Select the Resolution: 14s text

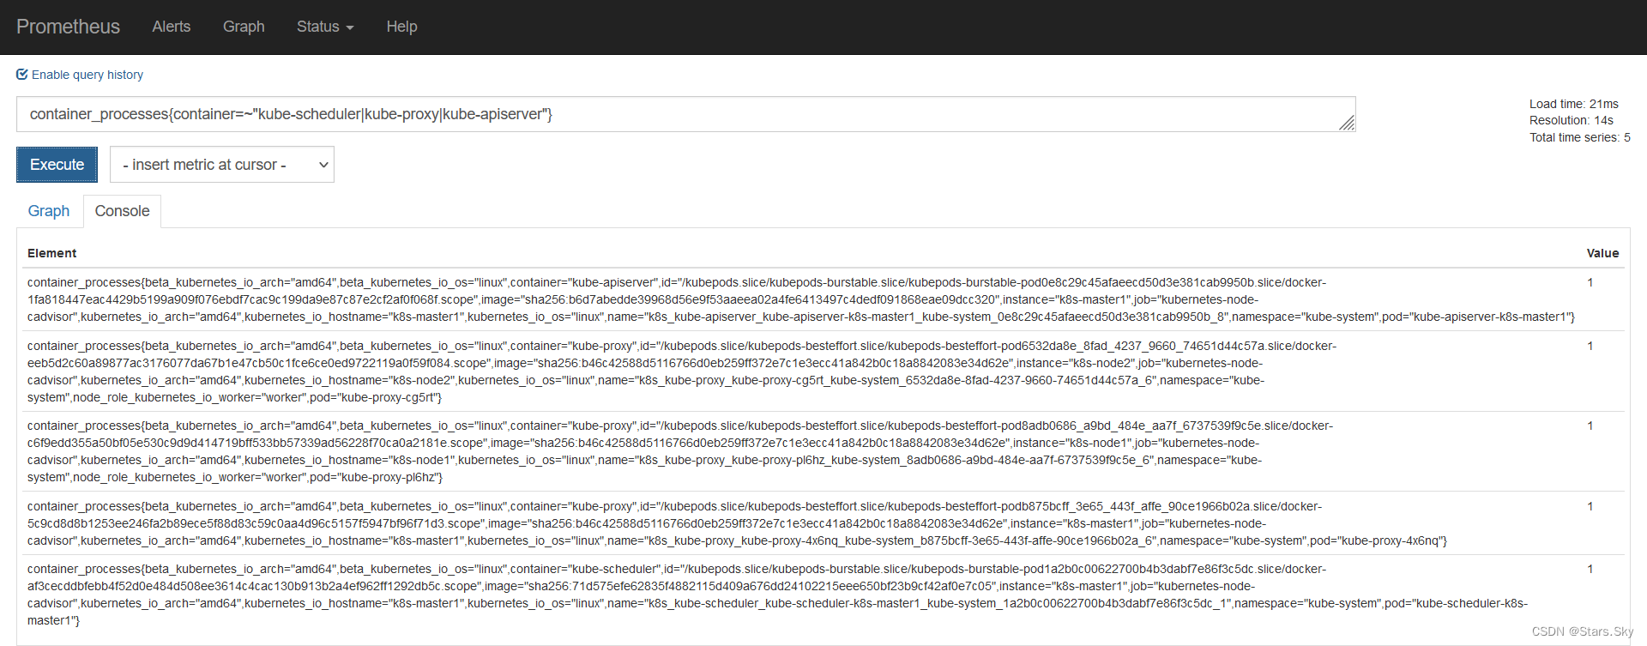pyautogui.click(x=1571, y=120)
